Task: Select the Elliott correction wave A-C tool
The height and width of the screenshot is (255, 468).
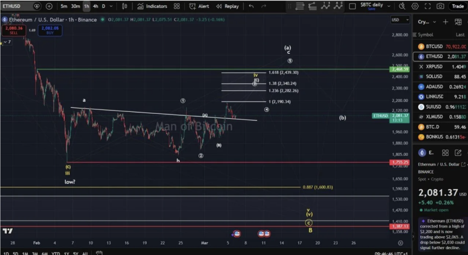Action: click(338, 6)
